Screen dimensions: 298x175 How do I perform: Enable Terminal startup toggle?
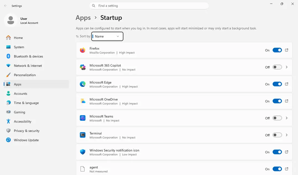click(277, 135)
